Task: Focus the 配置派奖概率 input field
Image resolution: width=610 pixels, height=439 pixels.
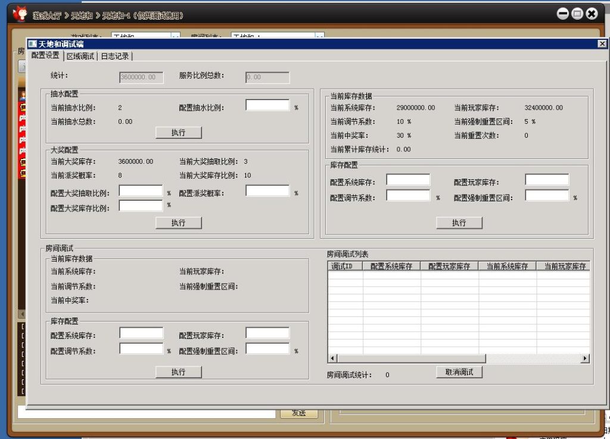Action: (x=267, y=191)
